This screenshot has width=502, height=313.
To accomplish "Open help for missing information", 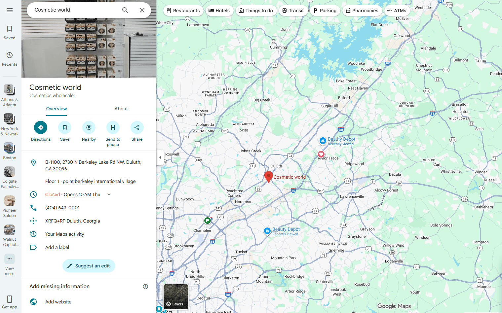I will (145, 287).
